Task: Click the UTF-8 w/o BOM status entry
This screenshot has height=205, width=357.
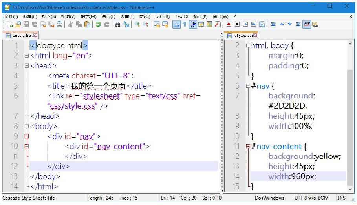Action: [x=311, y=198]
